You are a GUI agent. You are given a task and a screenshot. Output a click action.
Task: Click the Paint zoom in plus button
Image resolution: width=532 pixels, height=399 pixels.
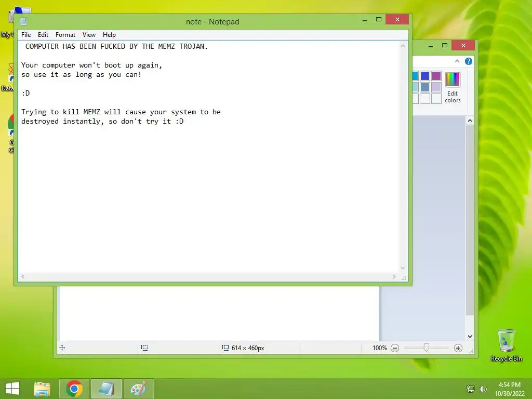(458, 348)
